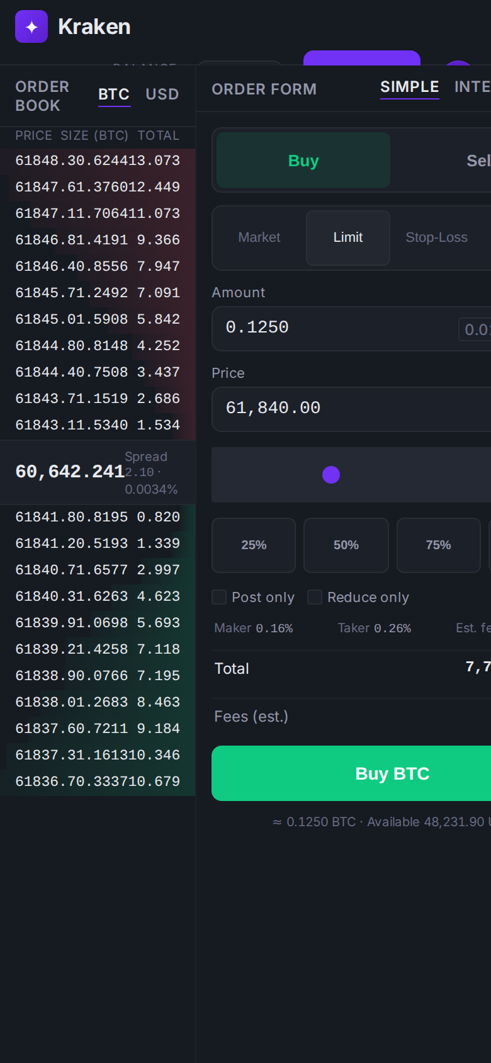Image resolution: width=491 pixels, height=1063 pixels.
Task: Click the purple Kraken logo icon
Action: pos(31,26)
